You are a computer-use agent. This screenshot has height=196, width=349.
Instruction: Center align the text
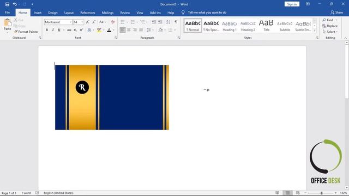(x=129, y=30)
